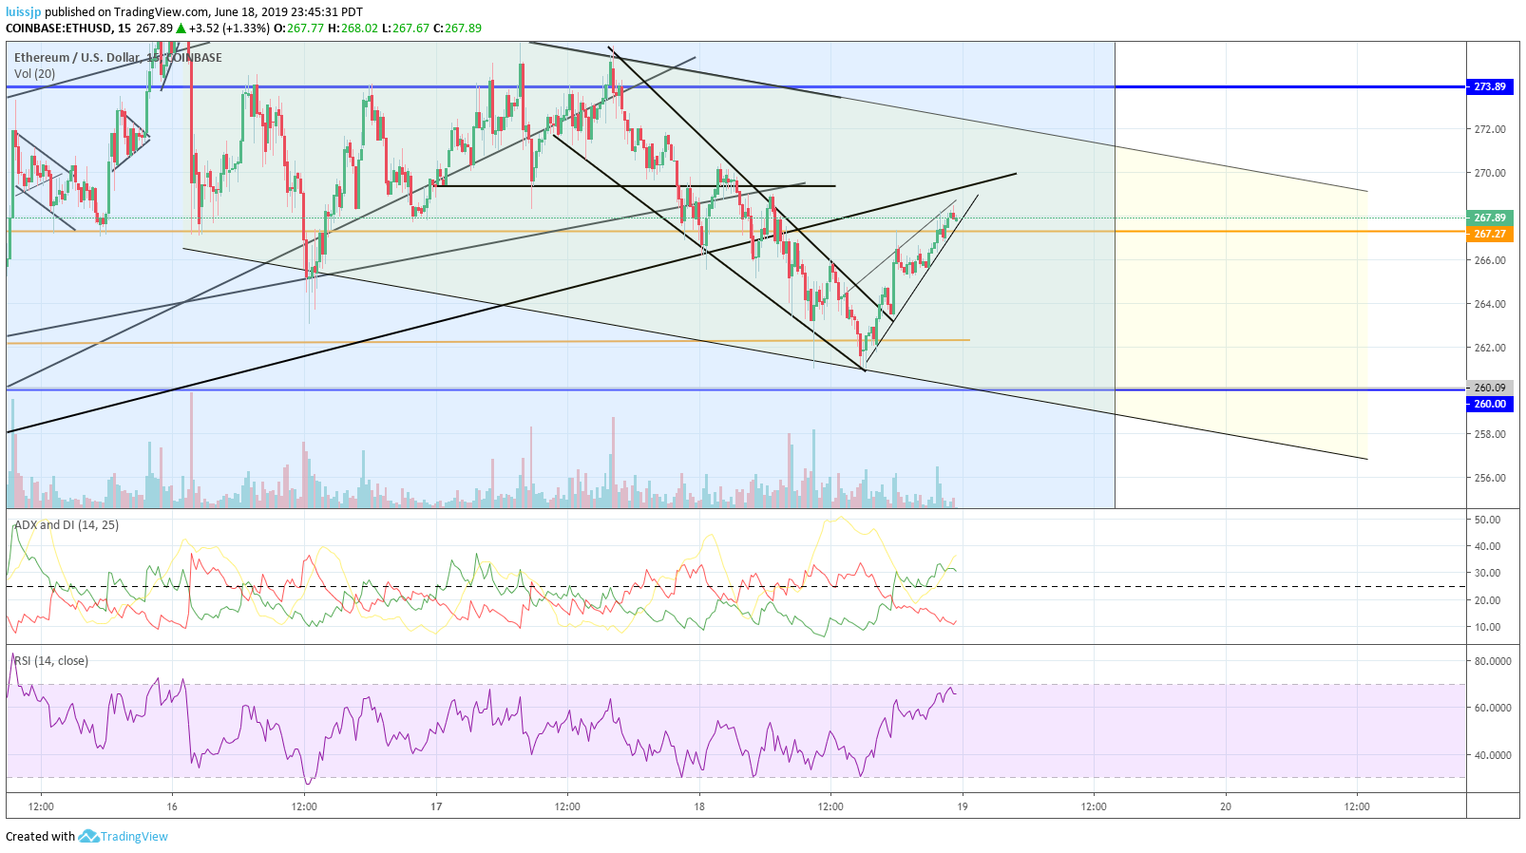The image size is (1526, 853).
Task: Click the TradingView logo icon
Action: [88, 836]
